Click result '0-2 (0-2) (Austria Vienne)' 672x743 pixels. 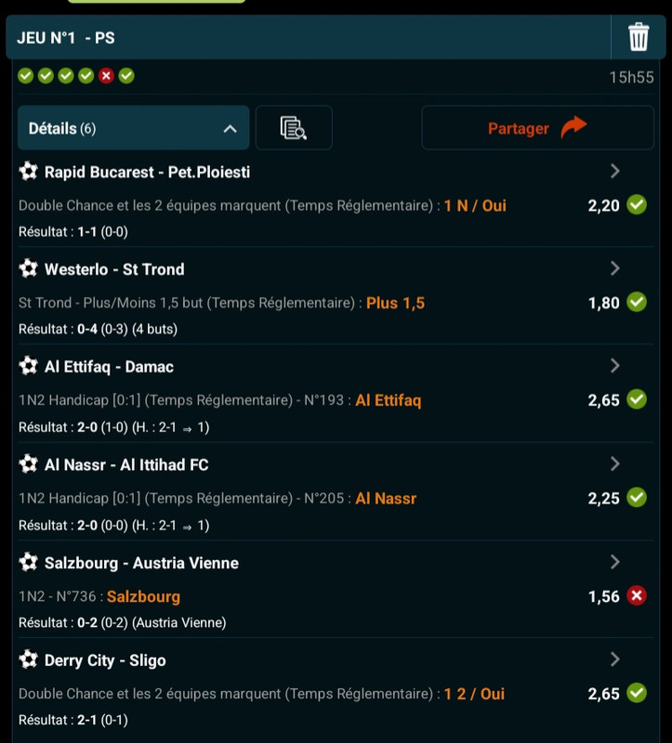tap(152, 622)
